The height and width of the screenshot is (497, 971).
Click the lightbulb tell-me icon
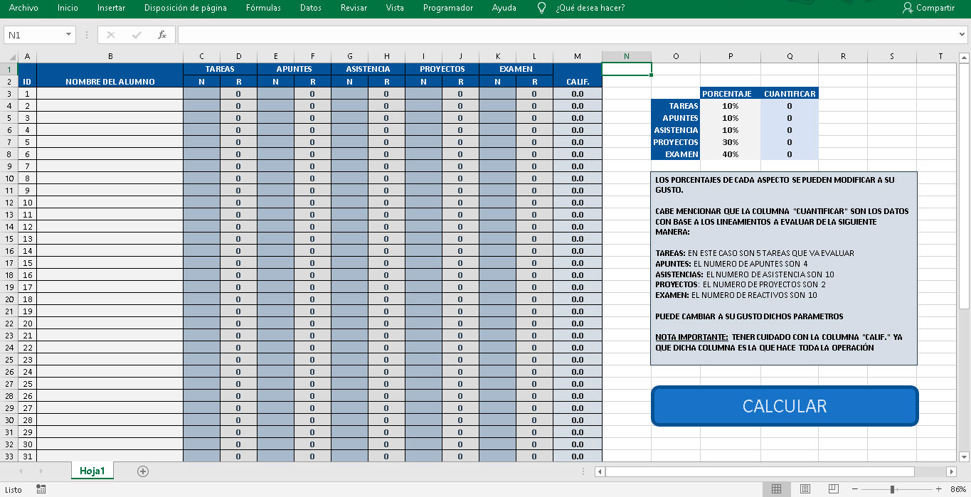click(x=541, y=8)
